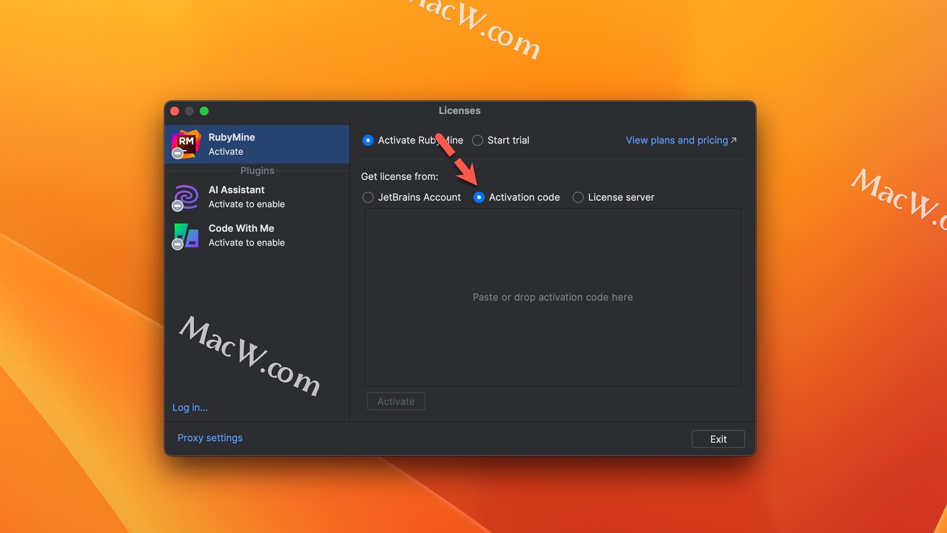Click the Plugins section header
This screenshot has height=533, width=947.
tap(257, 170)
